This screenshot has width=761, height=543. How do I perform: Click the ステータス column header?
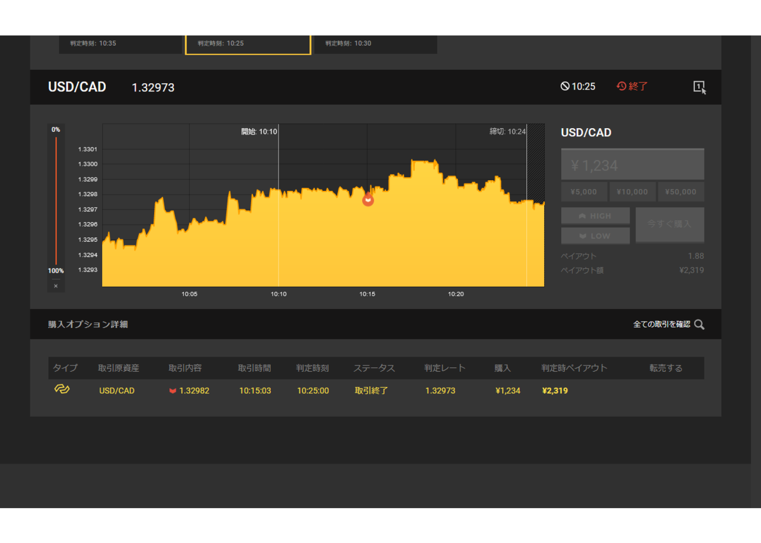click(374, 368)
